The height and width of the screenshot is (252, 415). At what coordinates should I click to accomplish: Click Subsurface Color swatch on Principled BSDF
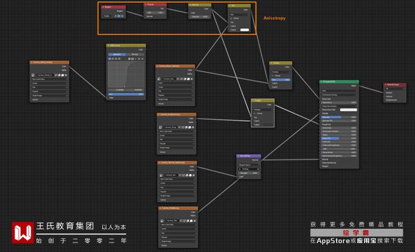pos(348,110)
